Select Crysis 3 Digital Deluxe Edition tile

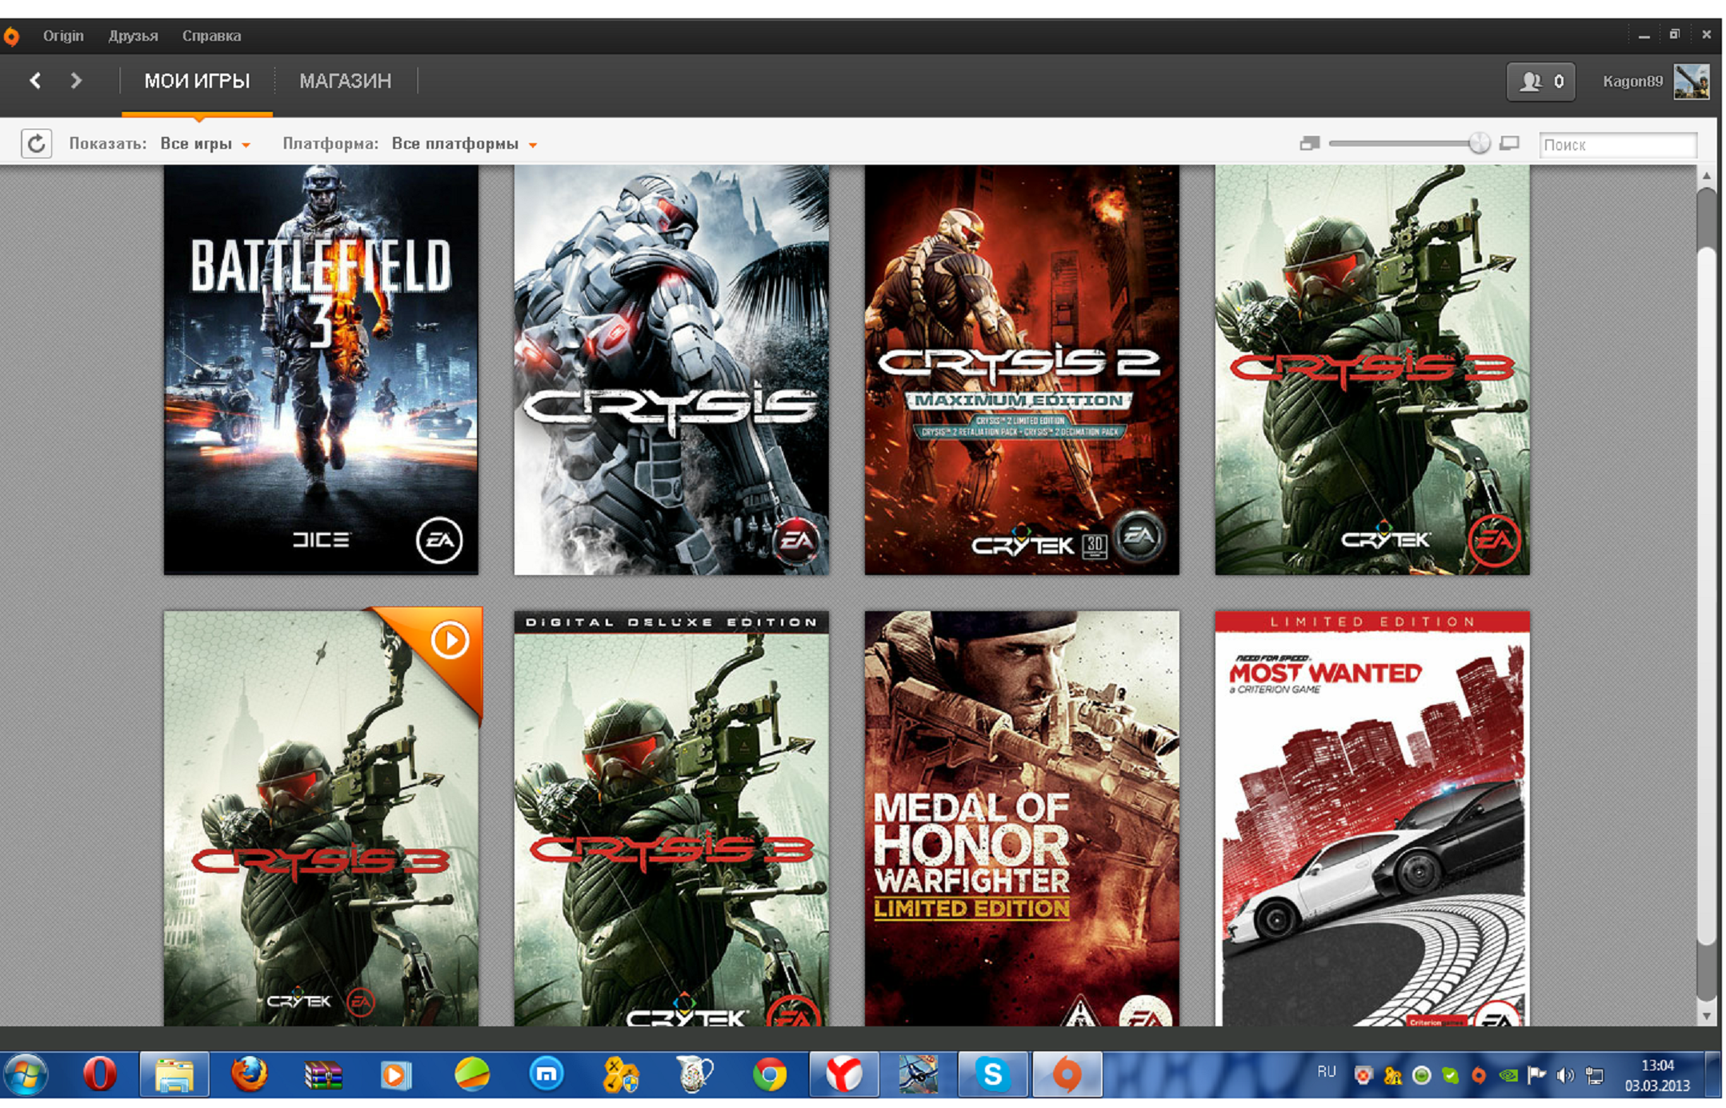click(671, 818)
